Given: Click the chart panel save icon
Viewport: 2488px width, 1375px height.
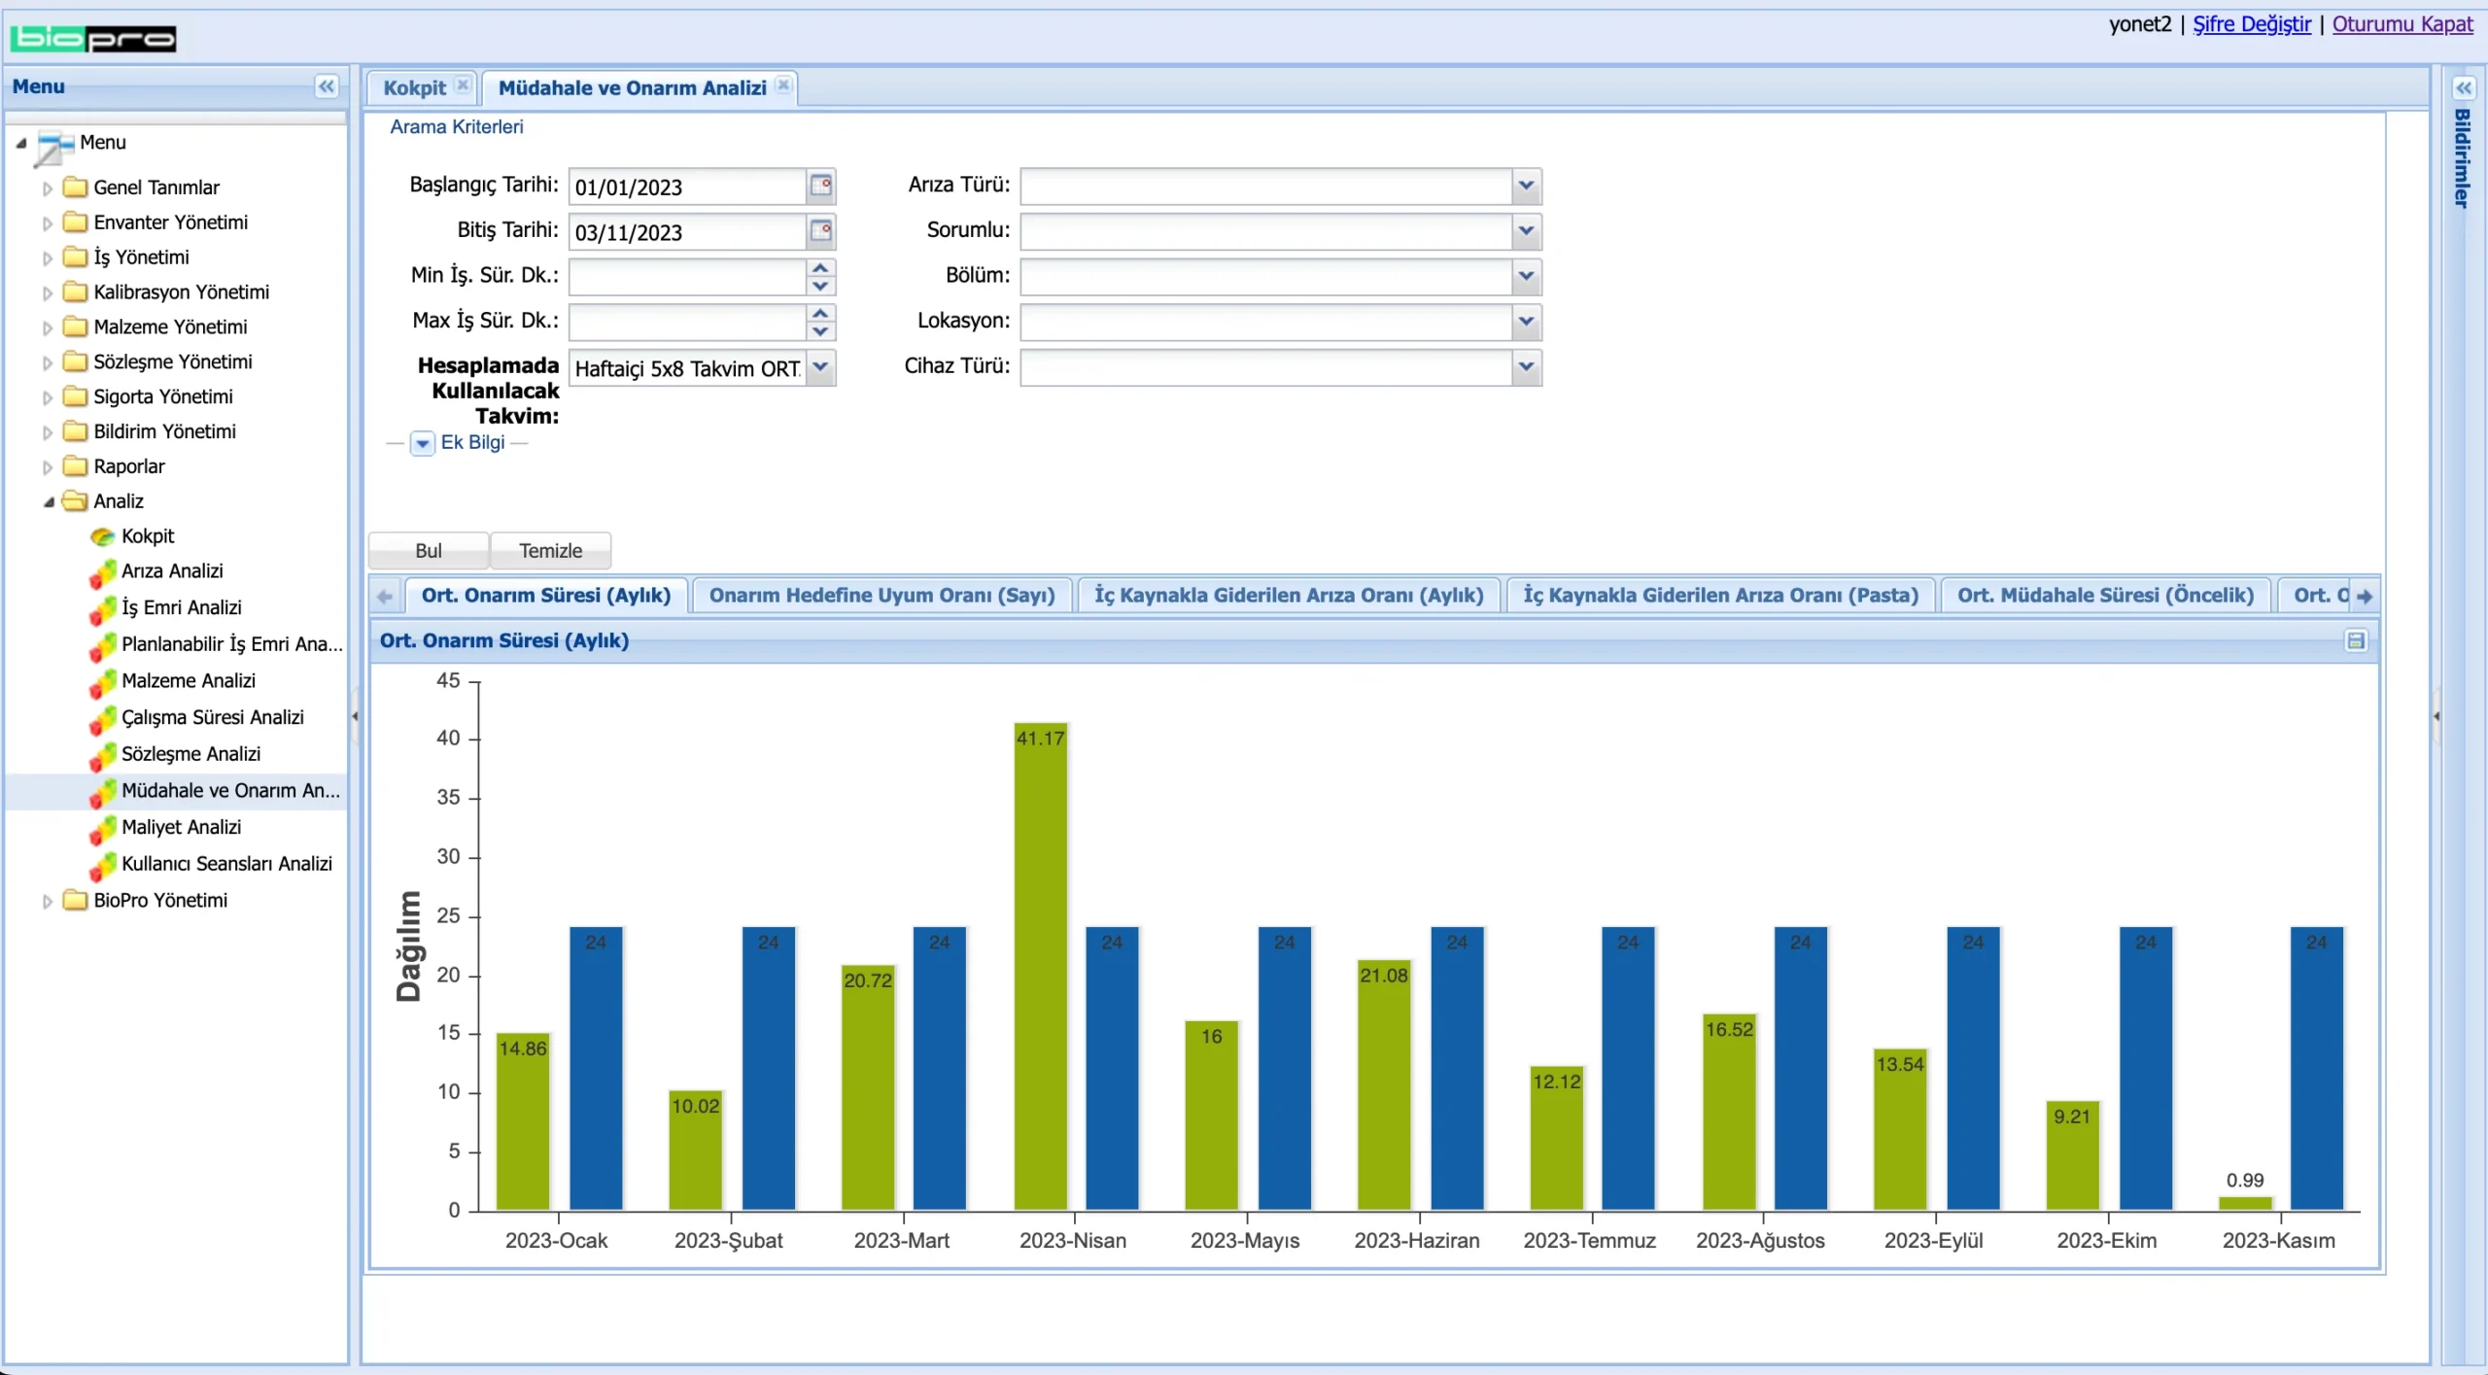Looking at the screenshot, I should point(2356,641).
